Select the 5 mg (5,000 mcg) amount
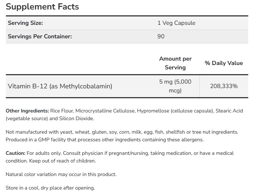 175,86
